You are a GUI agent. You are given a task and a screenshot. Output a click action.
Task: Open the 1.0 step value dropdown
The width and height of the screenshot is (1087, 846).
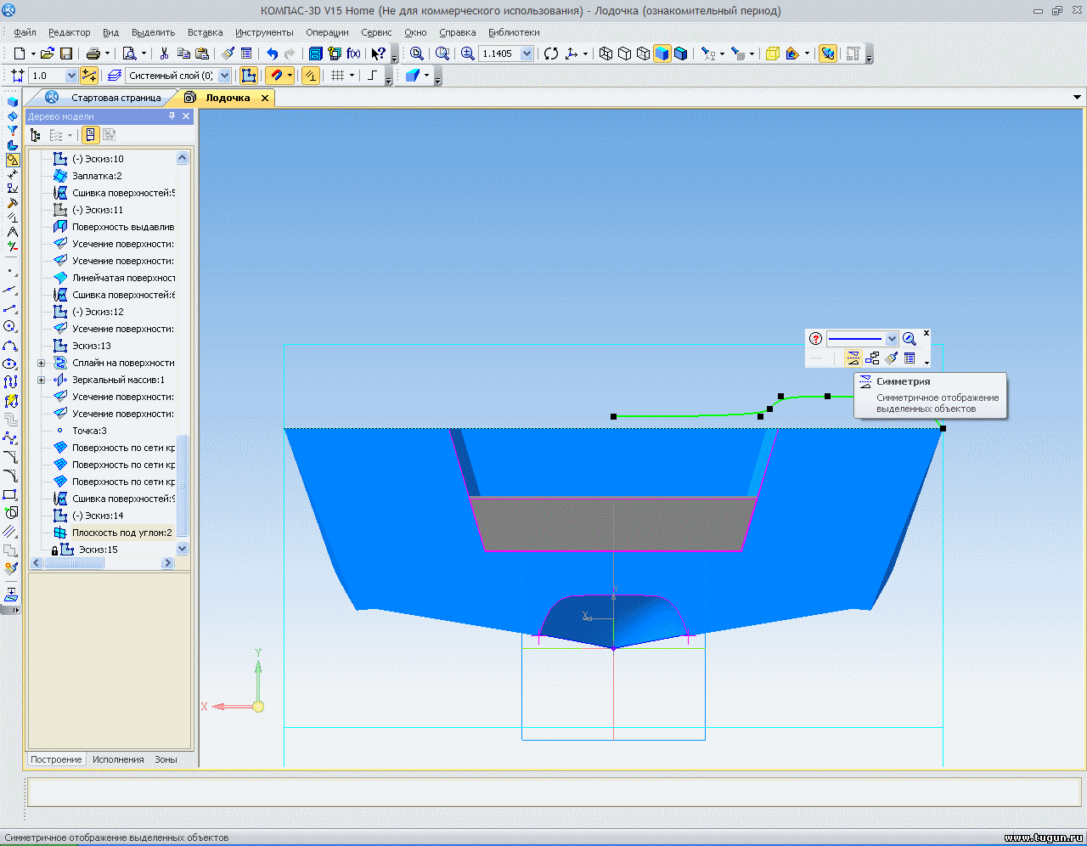(71, 76)
